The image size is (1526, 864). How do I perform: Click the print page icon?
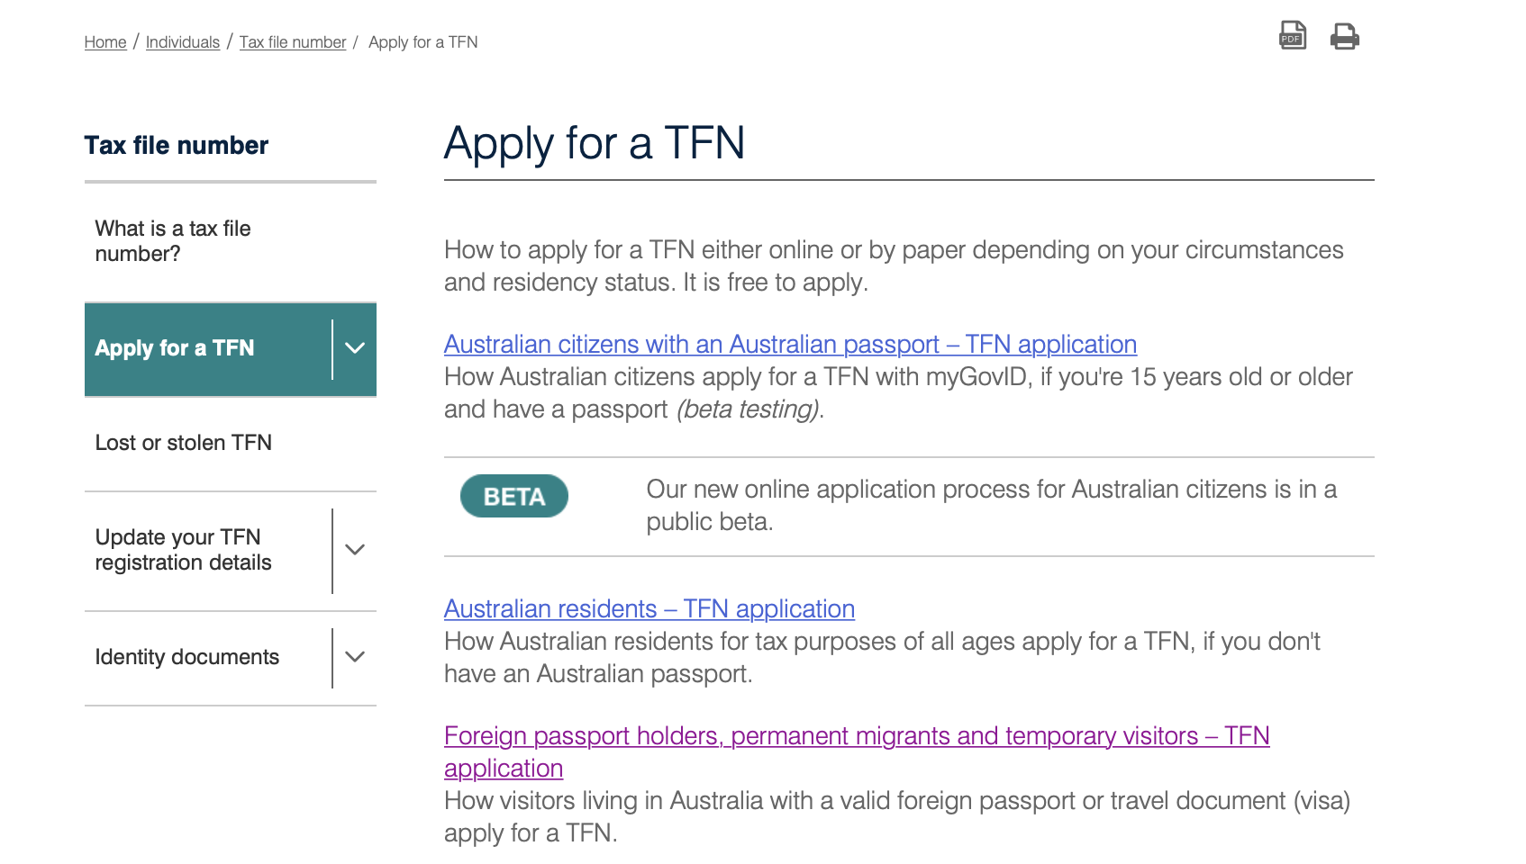pyautogui.click(x=1344, y=36)
